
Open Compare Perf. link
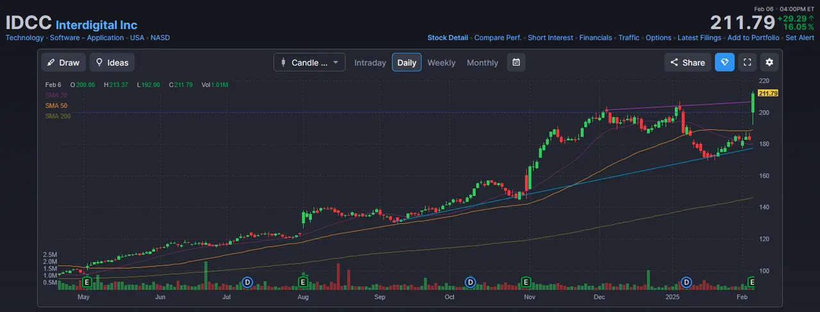click(x=498, y=38)
